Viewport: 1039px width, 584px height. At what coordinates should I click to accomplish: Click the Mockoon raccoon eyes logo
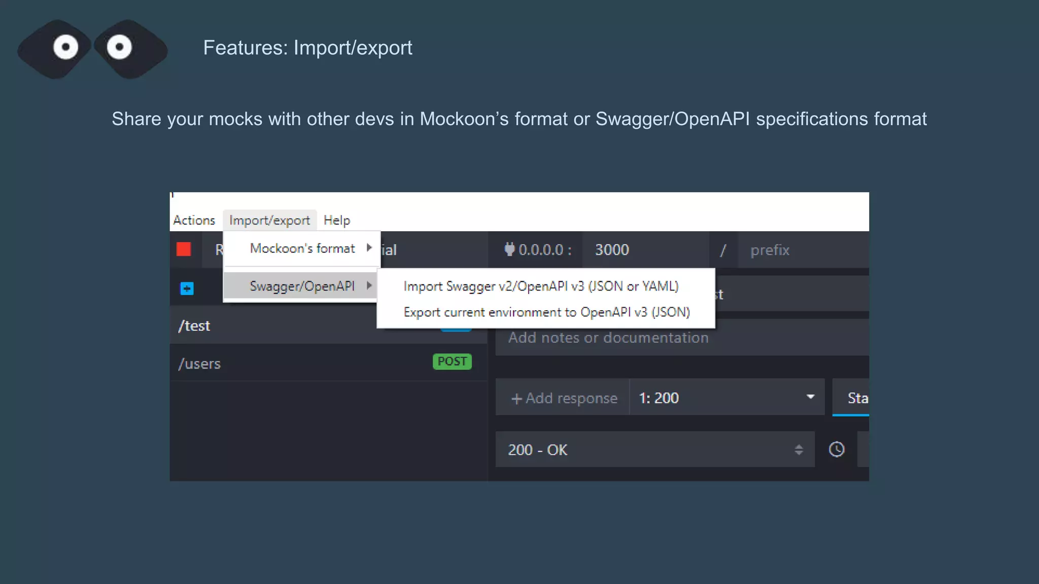coord(92,49)
